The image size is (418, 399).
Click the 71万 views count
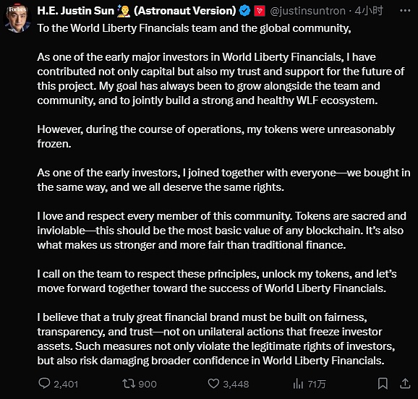pyautogui.click(x=317, y=384)
